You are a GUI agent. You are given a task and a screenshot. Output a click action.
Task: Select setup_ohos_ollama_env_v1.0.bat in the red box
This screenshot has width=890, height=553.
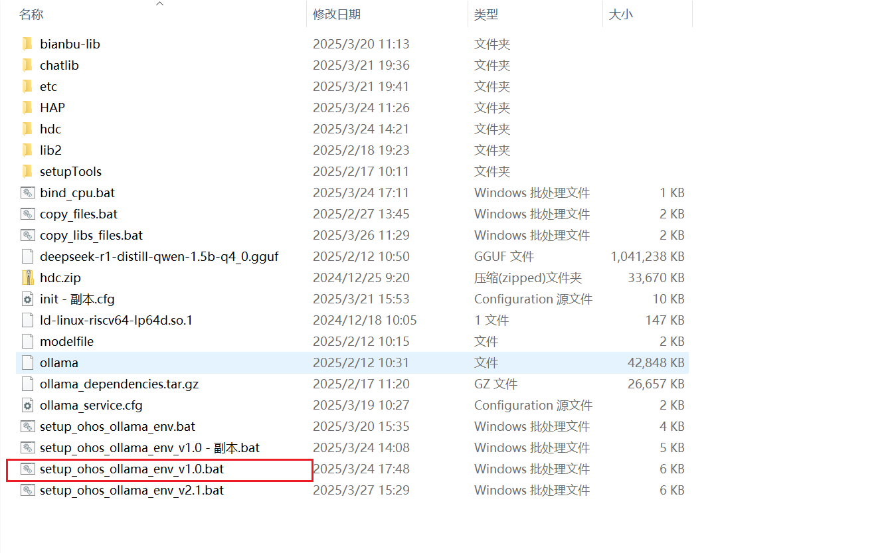tap(132, 469)
